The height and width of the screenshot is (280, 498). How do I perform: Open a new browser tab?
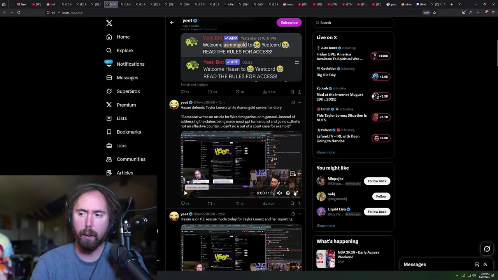[452, 4]
